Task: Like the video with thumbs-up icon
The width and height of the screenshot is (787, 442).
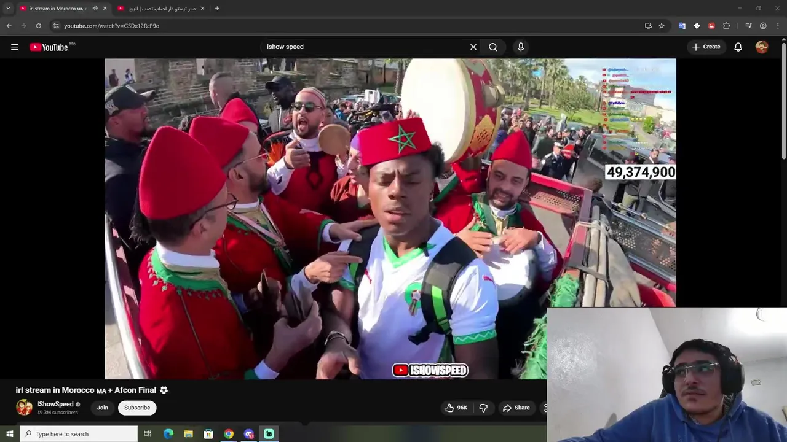Action: pos(457,408)
